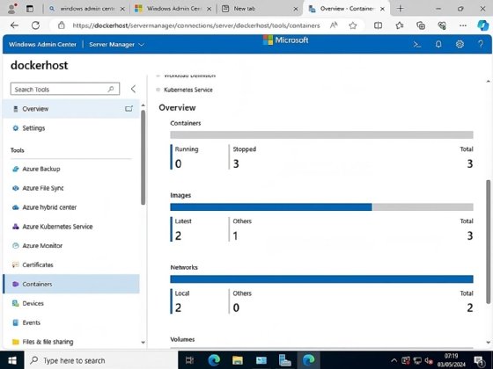Click the Latest images count 2

[178, 235]
